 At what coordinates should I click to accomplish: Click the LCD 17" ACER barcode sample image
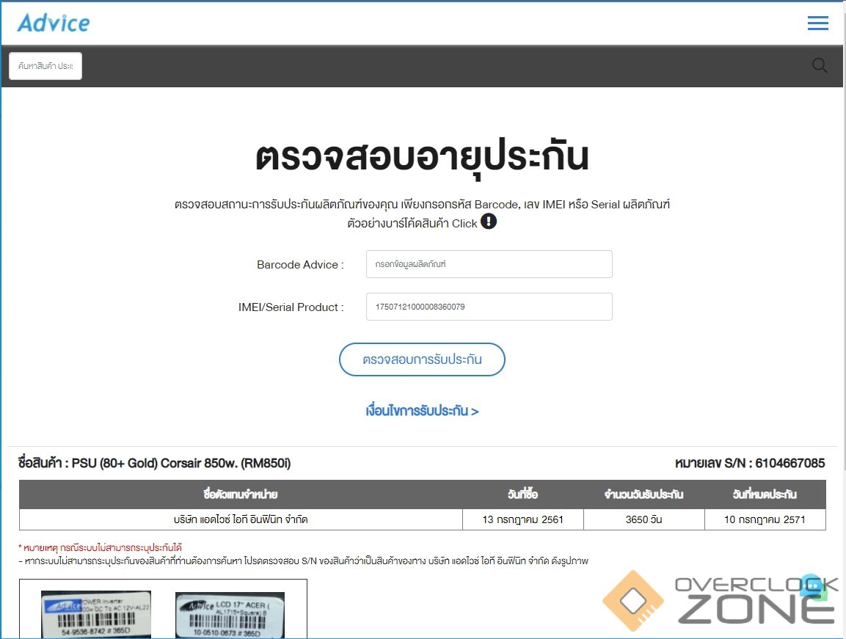click(230, 615)
